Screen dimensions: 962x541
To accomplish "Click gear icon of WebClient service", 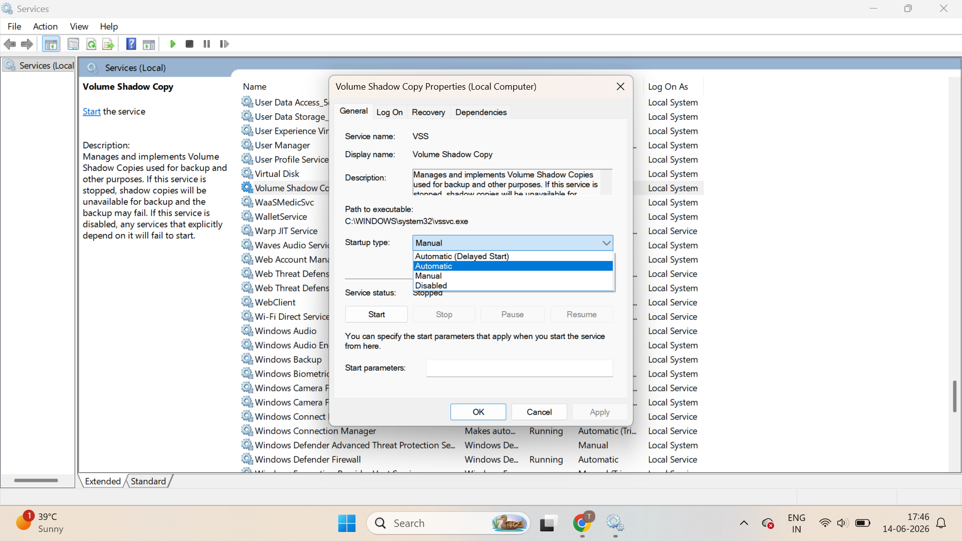I will (247, 302).
